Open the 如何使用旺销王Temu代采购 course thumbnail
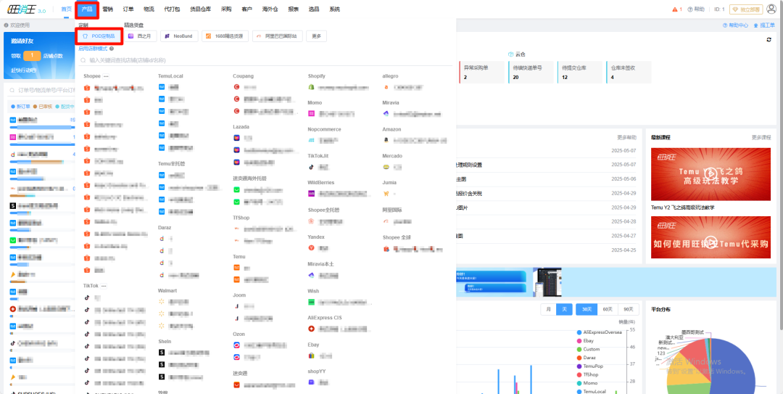Viewport: 783px width, 394px height. tap(710, 237)
